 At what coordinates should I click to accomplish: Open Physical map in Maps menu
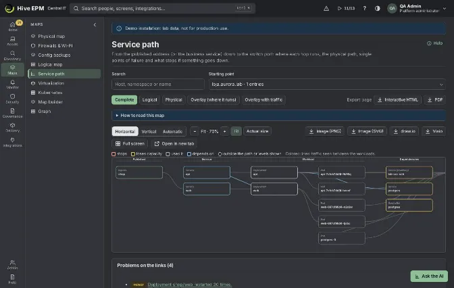64,37
